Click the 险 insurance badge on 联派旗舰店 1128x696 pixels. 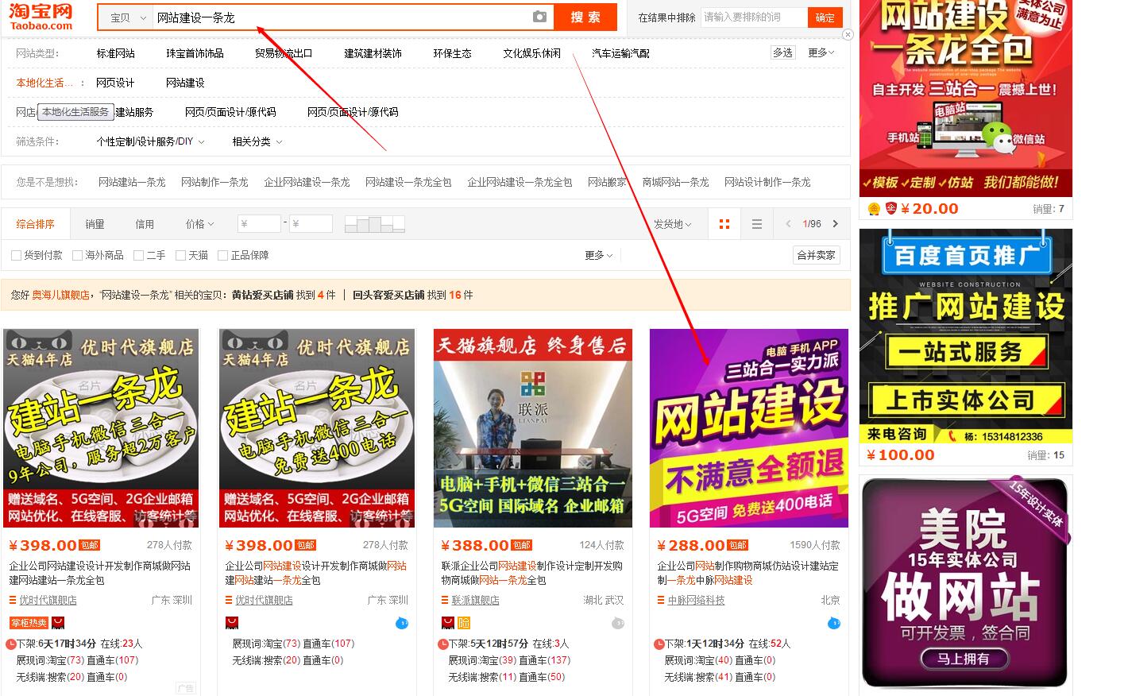464,623
